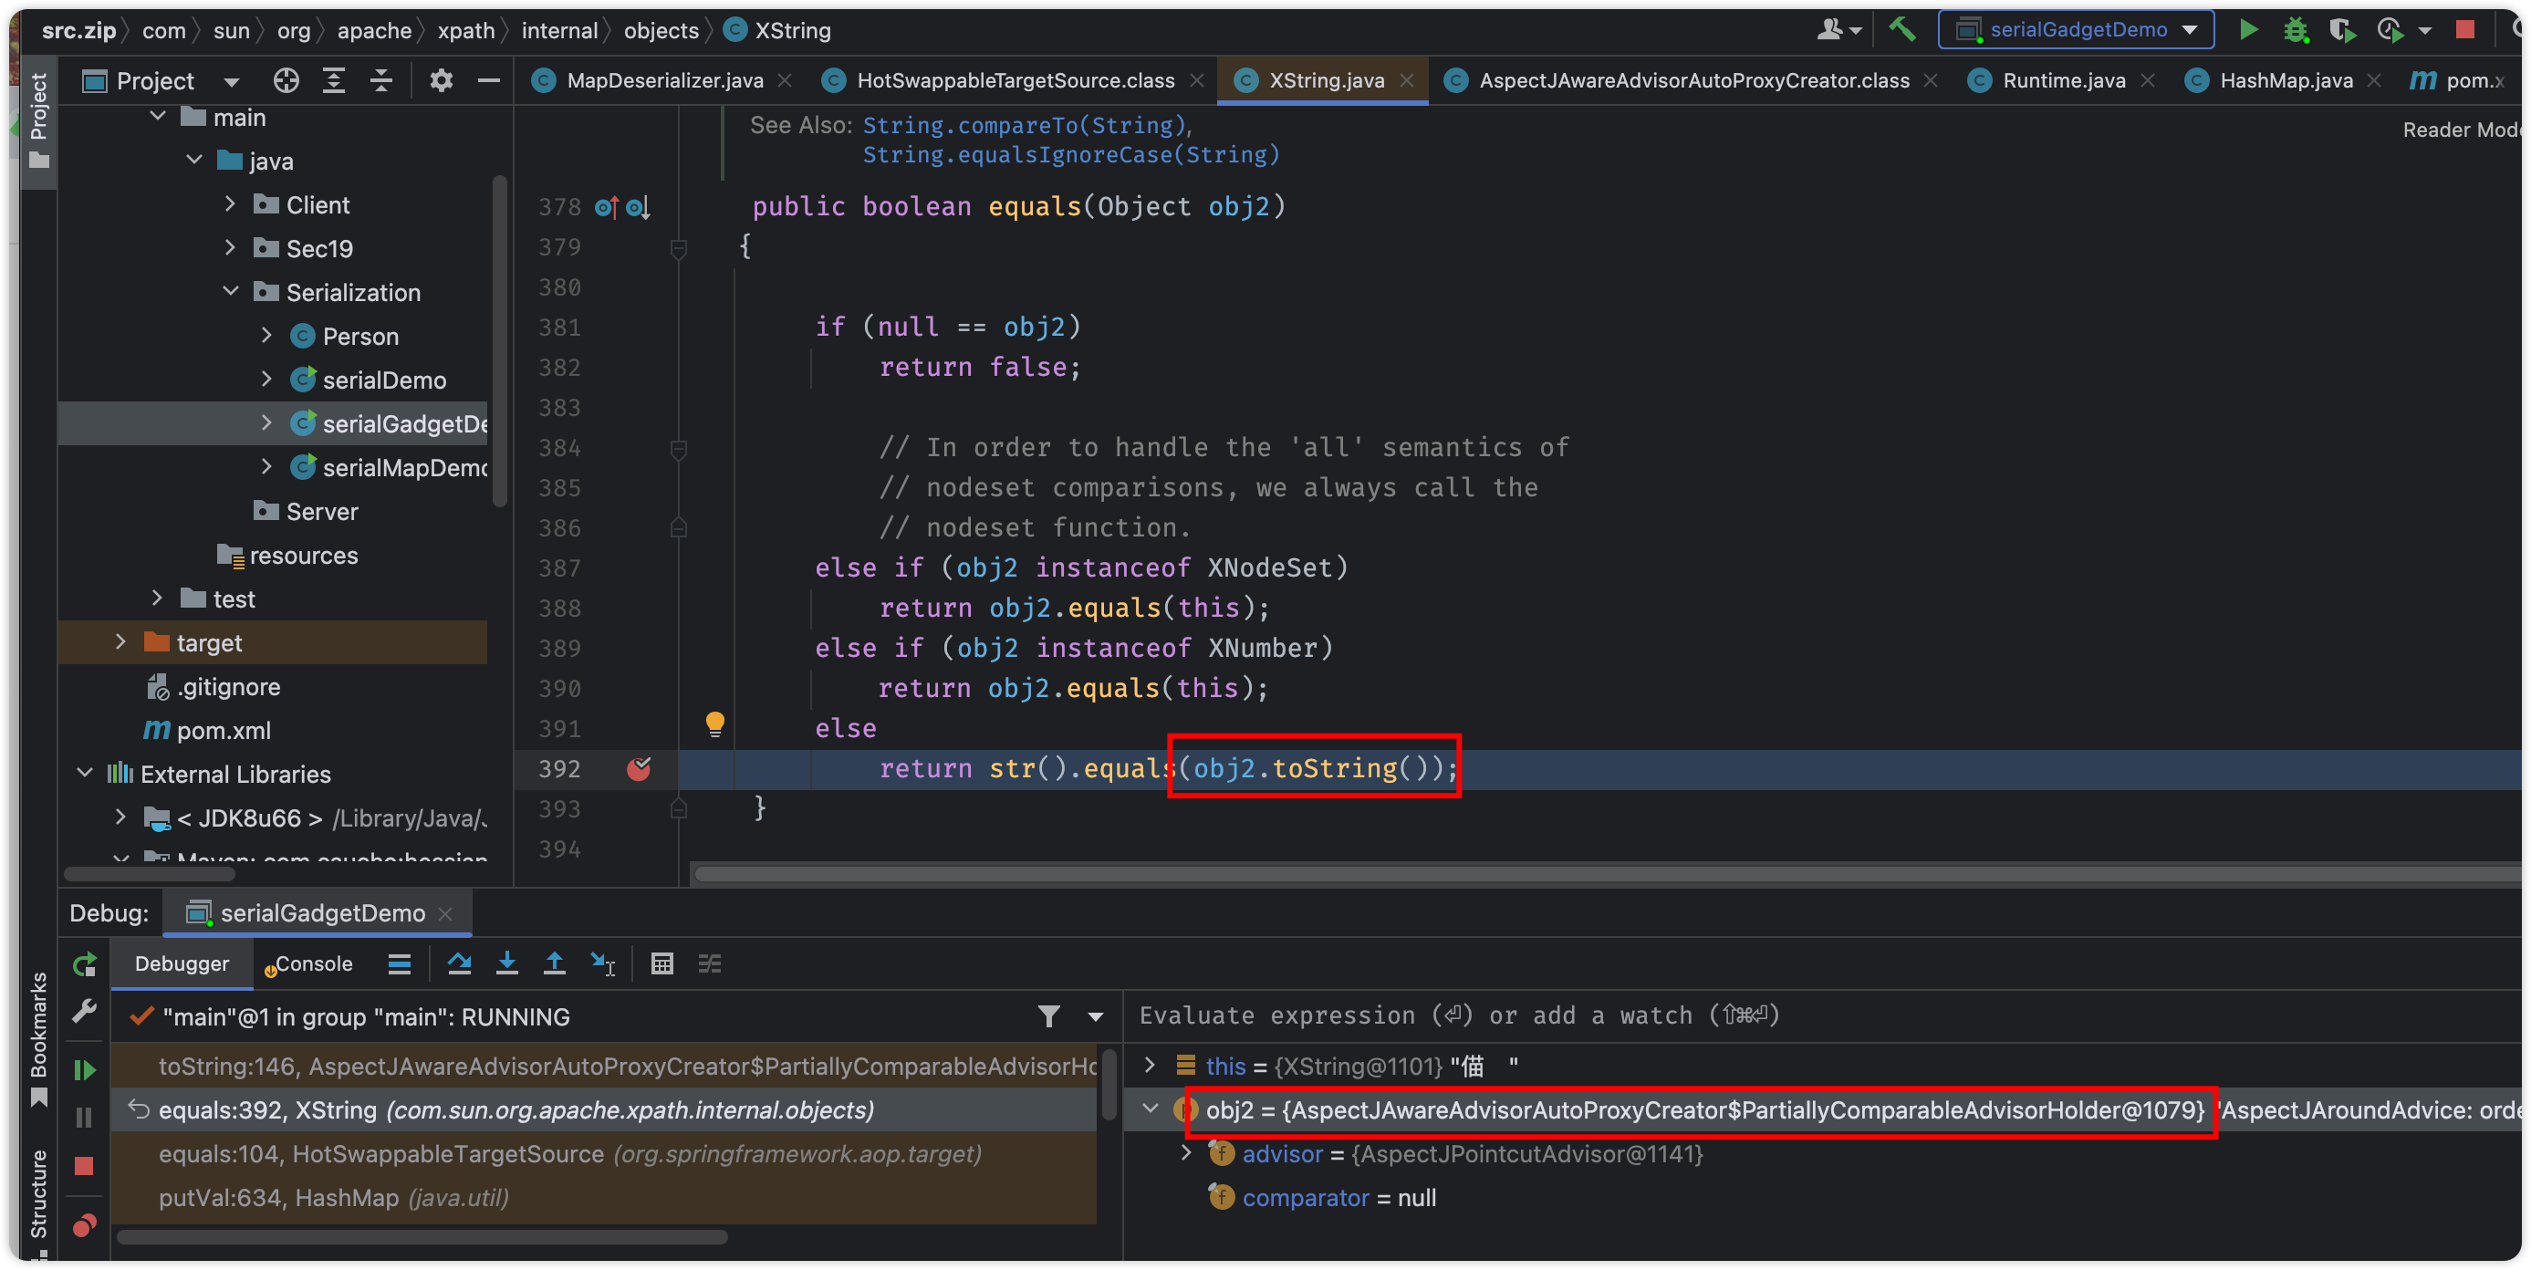Open the Project view mode dropdown
The width and height of the screenshot is (2531, 1270).
tap(232, 80)
